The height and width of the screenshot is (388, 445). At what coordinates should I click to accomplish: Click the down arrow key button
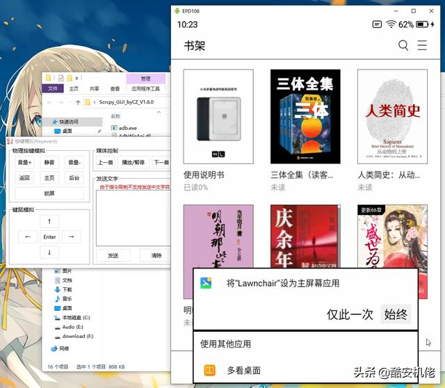[49, 252]
